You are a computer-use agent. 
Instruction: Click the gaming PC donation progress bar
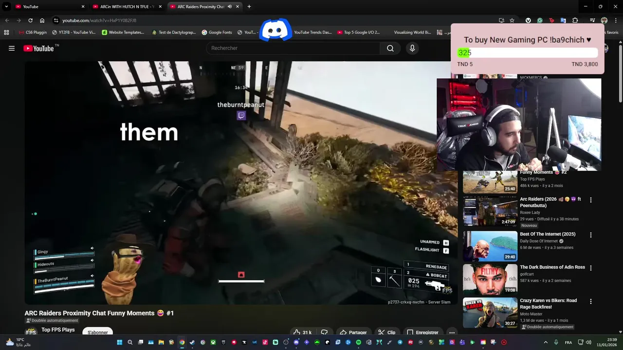pyautogui.click(x=527, y=53)
